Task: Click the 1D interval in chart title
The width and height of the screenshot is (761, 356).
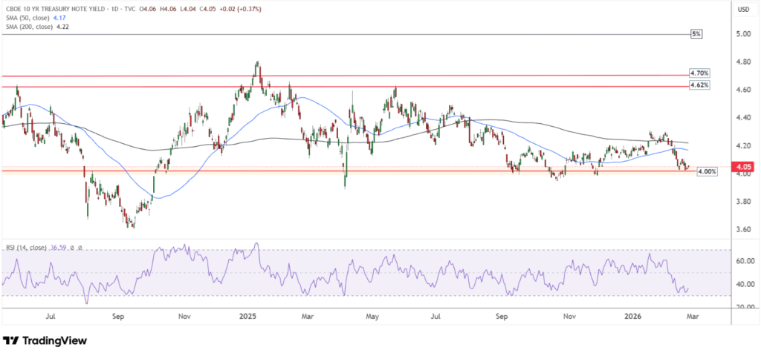Action: [x=118, y=9]
